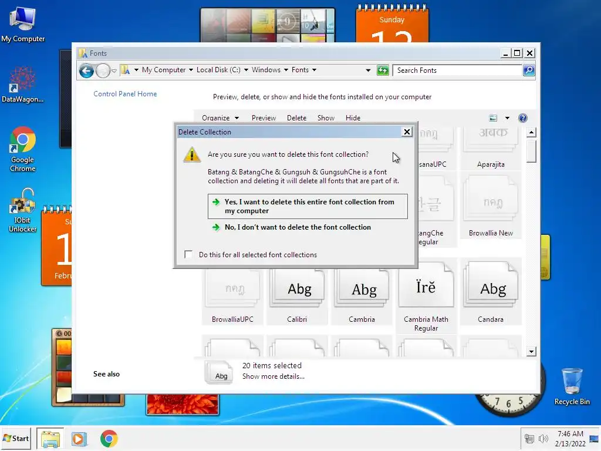The image size is (601, 451).
Task: Click Delete in the Fonts toolbar
Action: (x=296, y=117)
